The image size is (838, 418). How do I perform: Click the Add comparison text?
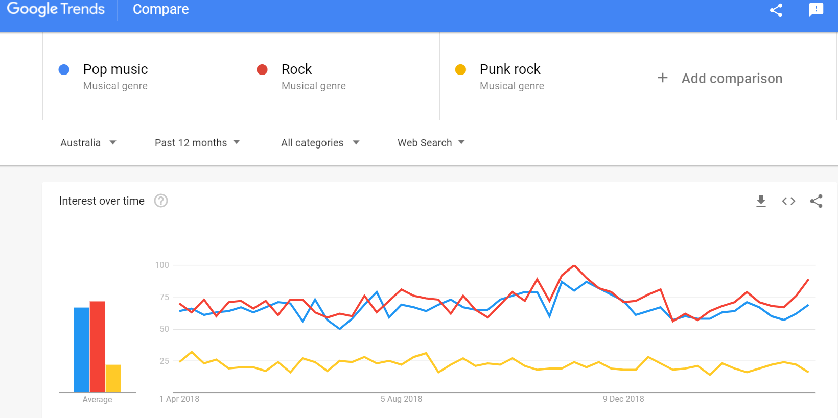point(732,79)
